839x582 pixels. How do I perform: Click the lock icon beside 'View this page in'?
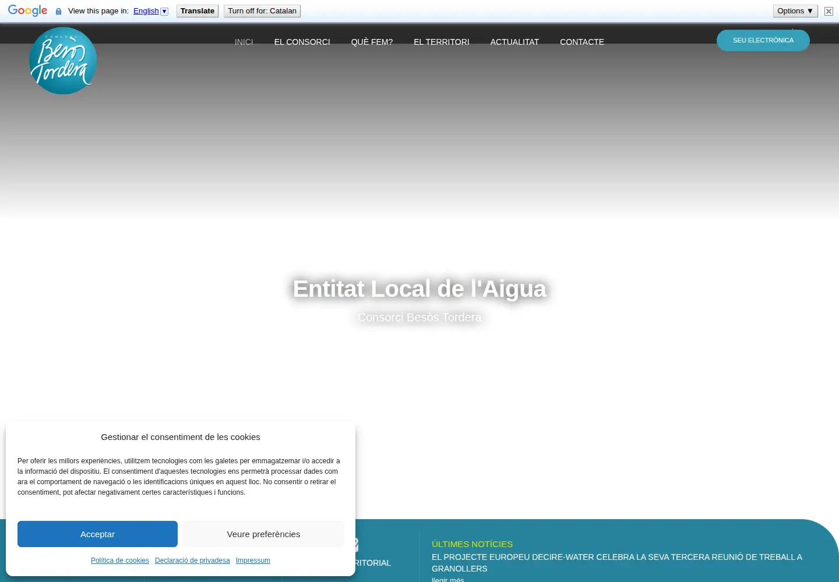tap(58, 11)
